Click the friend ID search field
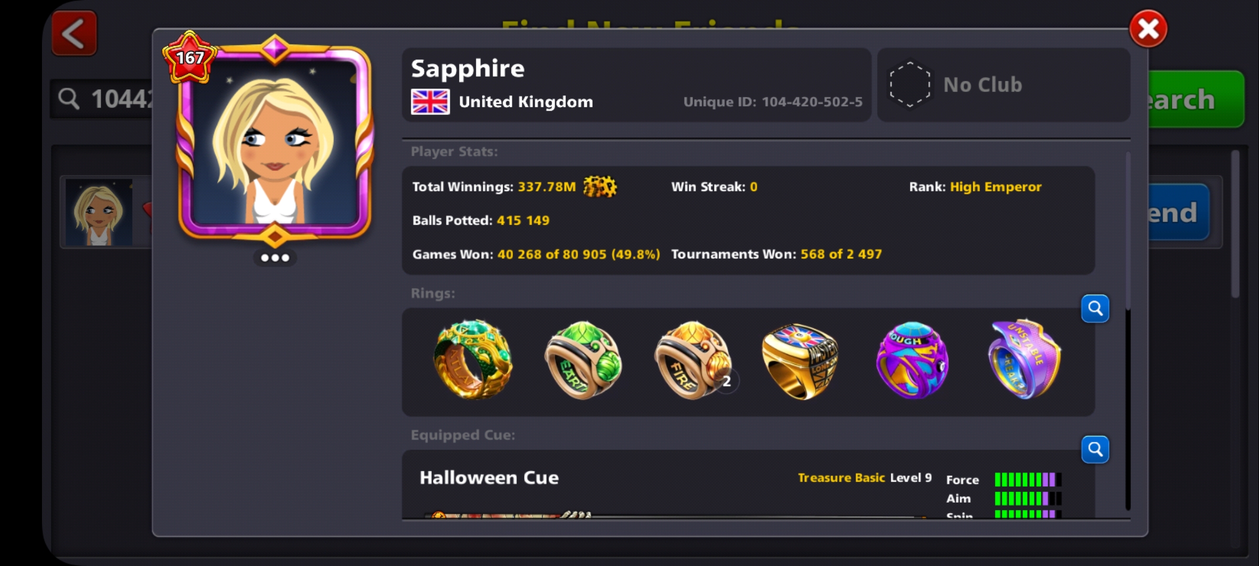Screen dimensions: 1259x566 click(x=102, y=99)
